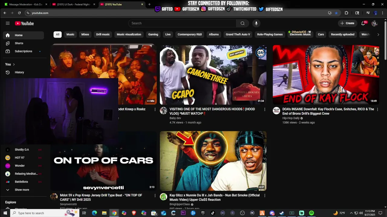This screenshot has height=217, width=387.
Task: Open Subscriptions in the sidebar
Action: [24, 51]
